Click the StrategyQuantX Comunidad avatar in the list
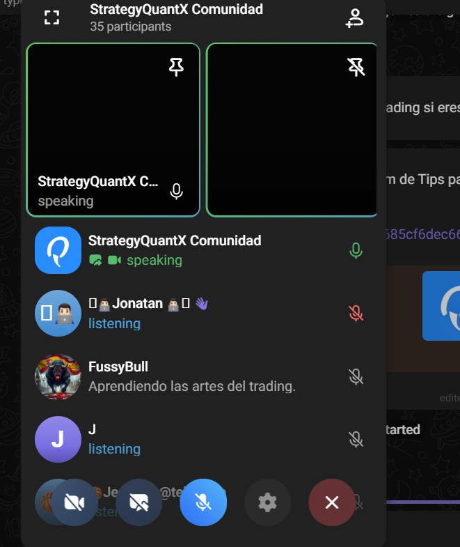This screenshot has height=547, width=460. click(x=58, y=250)
